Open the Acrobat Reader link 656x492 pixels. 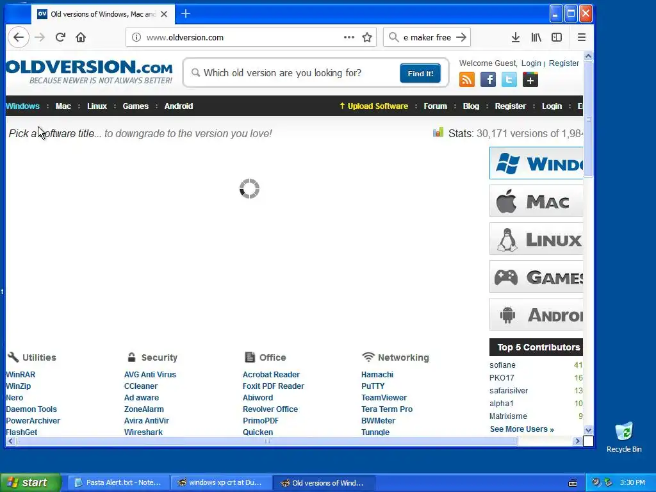pyautogui.click(x=271, y=374)
